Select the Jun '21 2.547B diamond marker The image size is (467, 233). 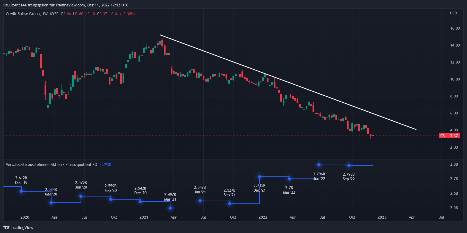tap(200, 201)
